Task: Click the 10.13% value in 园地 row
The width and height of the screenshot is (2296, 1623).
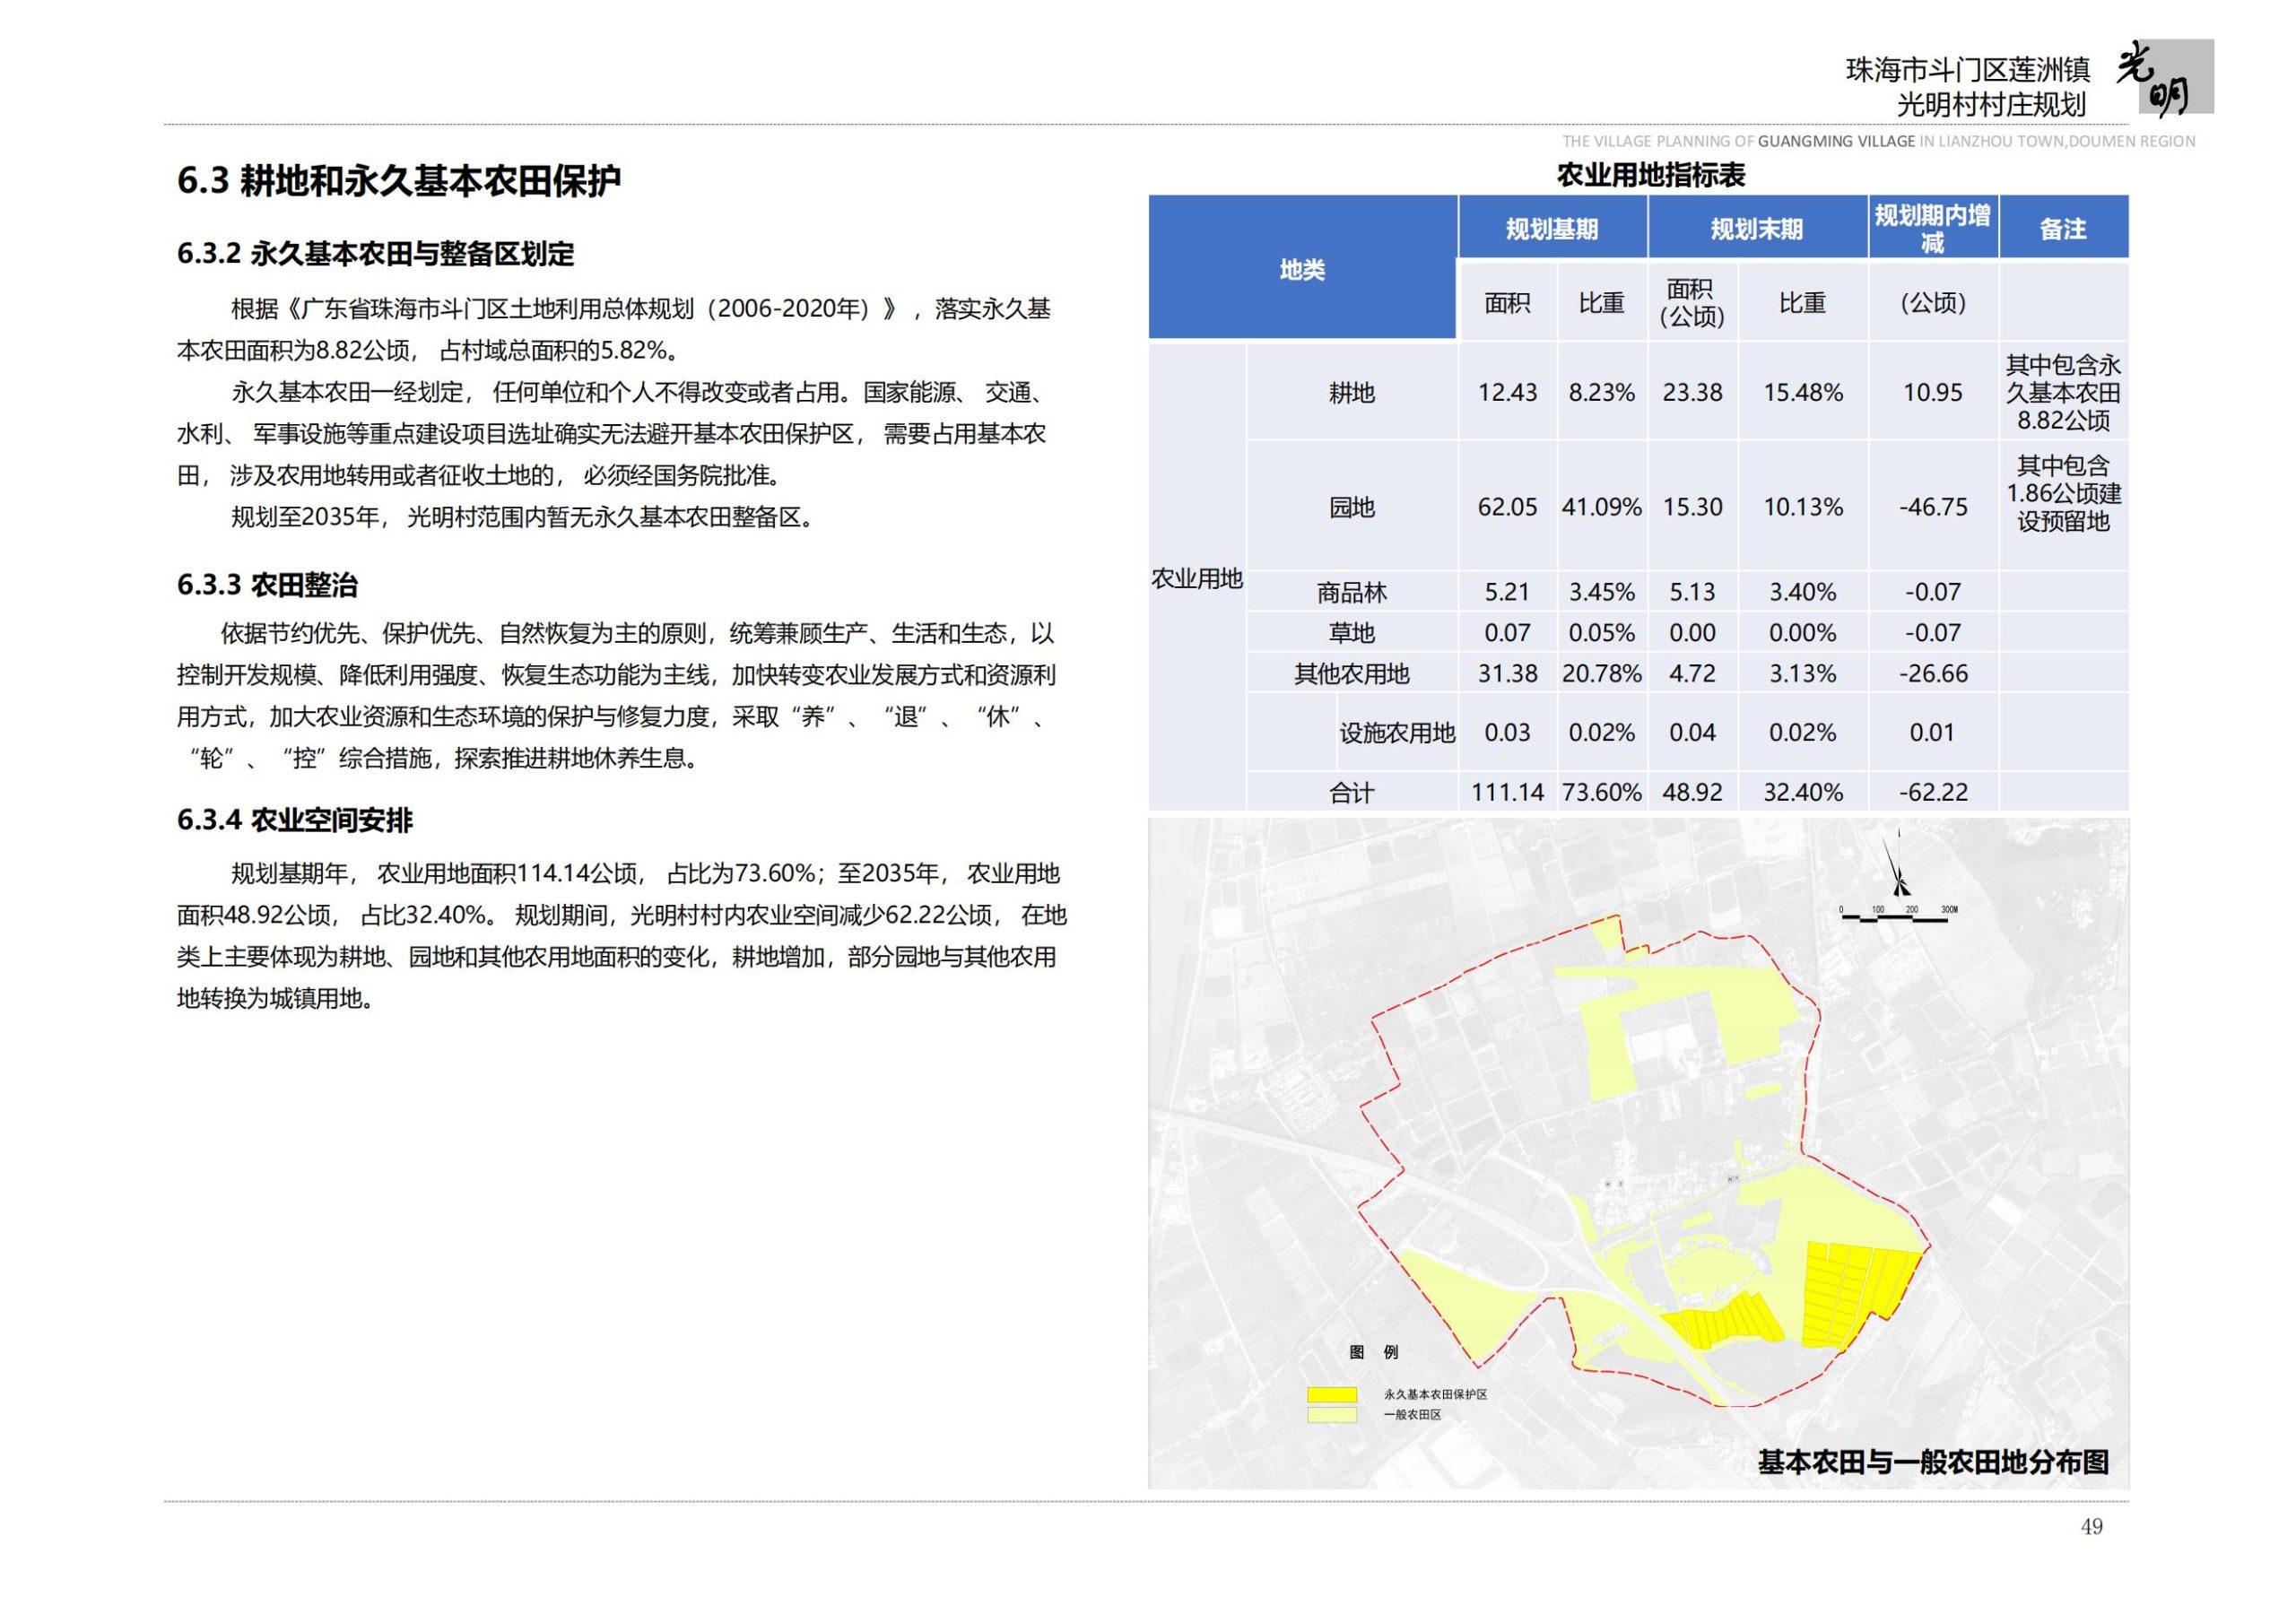Action: coord(1802,508)
